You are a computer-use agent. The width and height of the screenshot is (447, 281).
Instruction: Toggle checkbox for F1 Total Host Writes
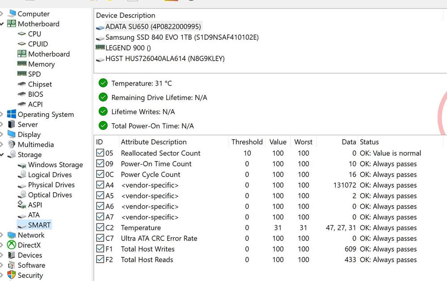click(x=100, y=248)
